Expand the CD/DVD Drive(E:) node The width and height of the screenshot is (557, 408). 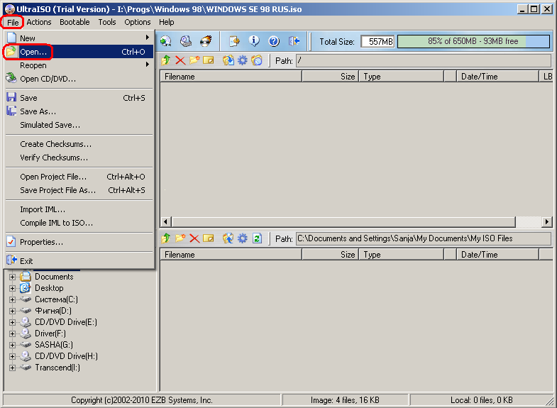(x=13, y=322)
